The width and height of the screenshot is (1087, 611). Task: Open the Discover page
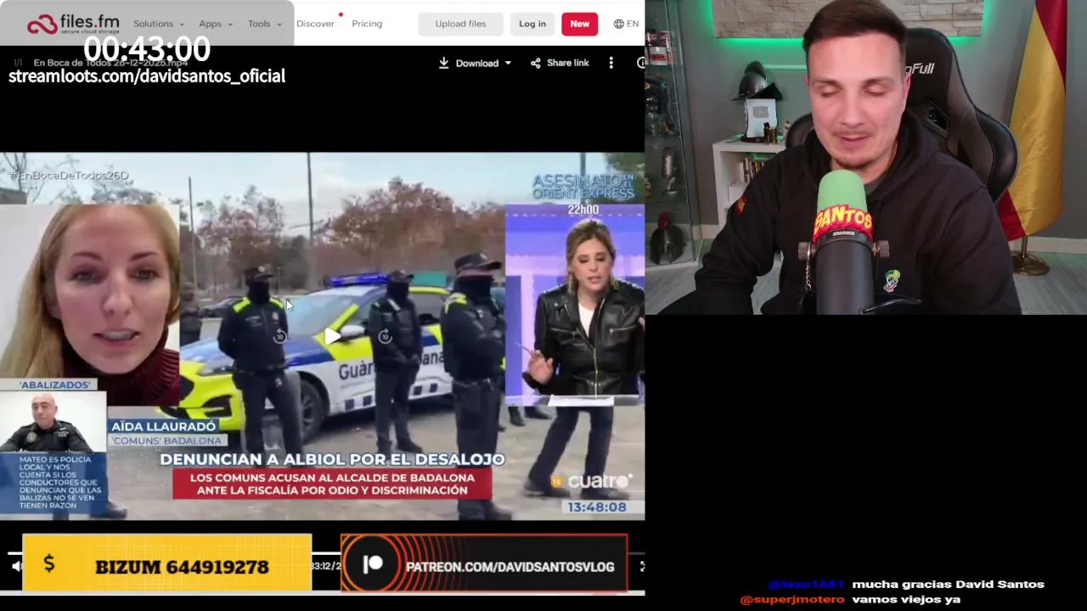[x=315, y=24]
